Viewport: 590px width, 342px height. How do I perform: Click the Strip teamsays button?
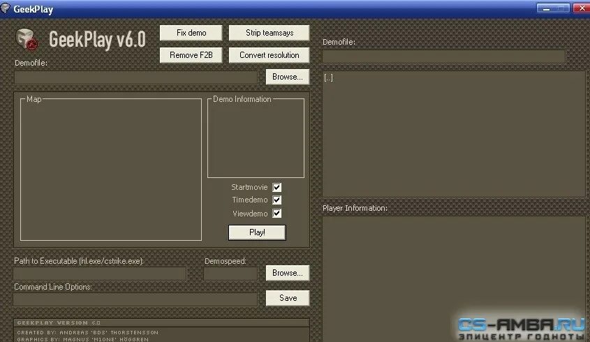click(x=270, y=33)
